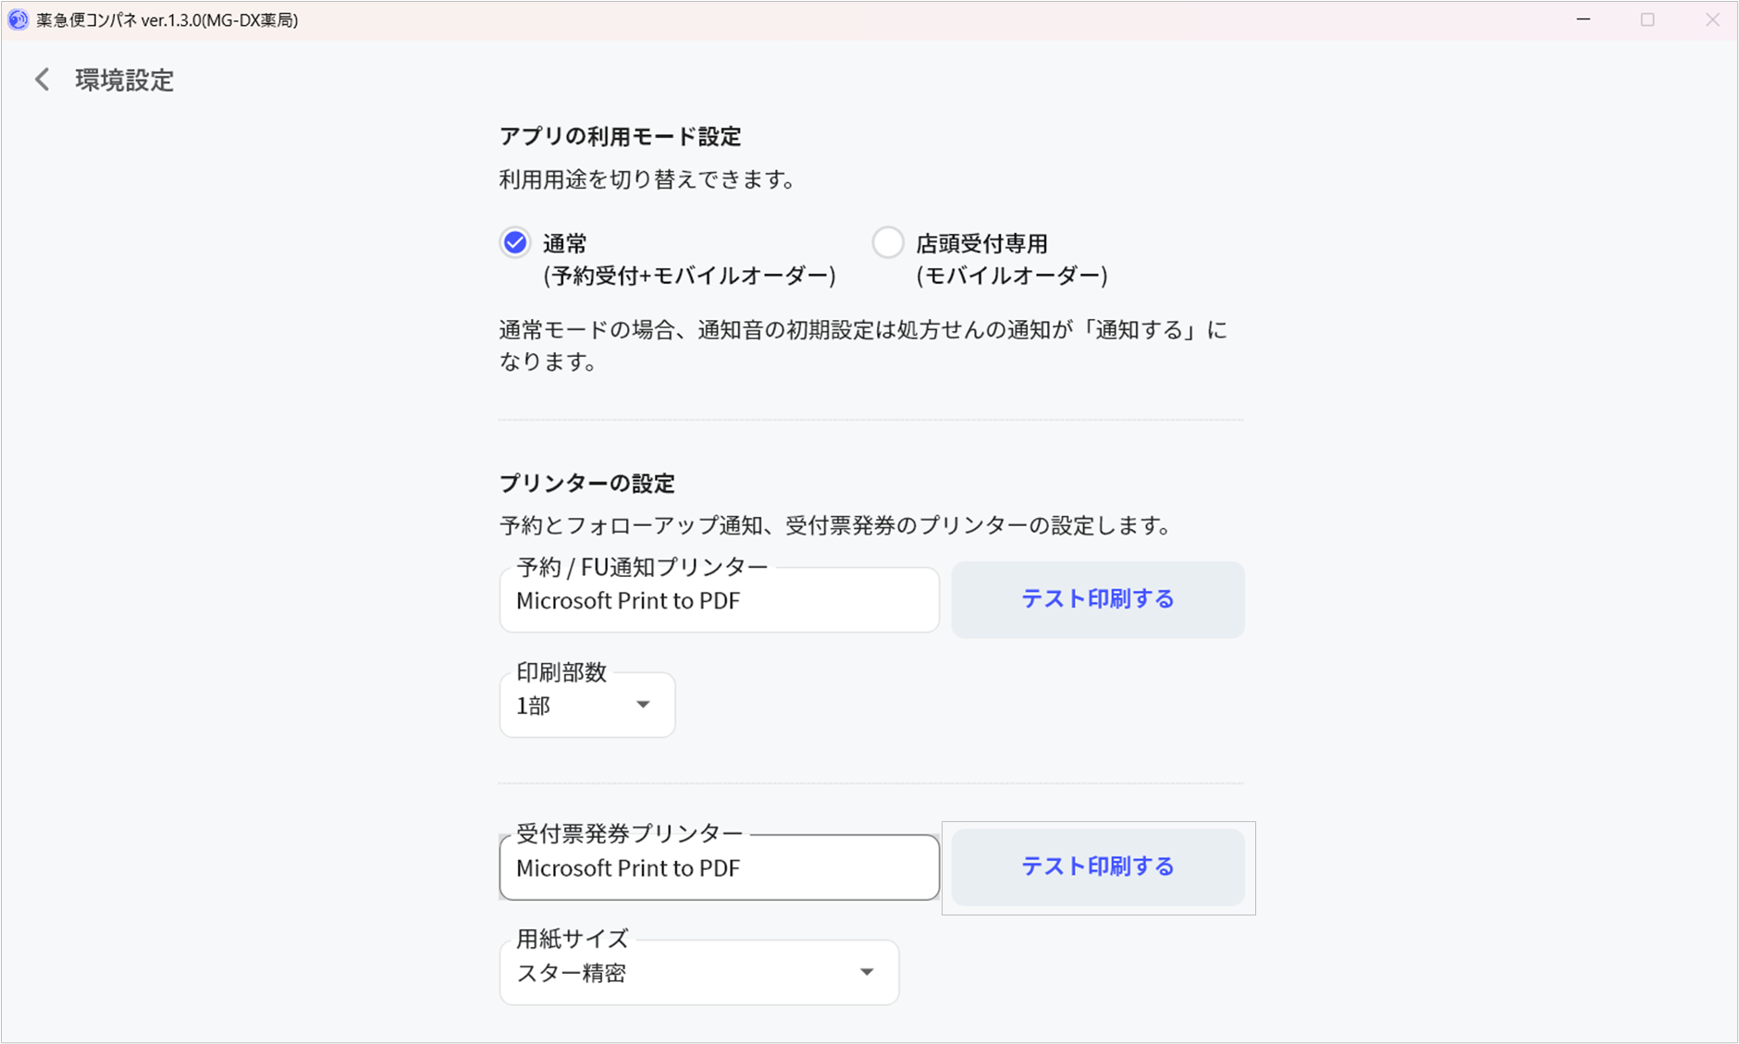Click 予約 / FU通知プリンター field
This screenshot has height=1044, width=1739.
(x=719, y=600)
